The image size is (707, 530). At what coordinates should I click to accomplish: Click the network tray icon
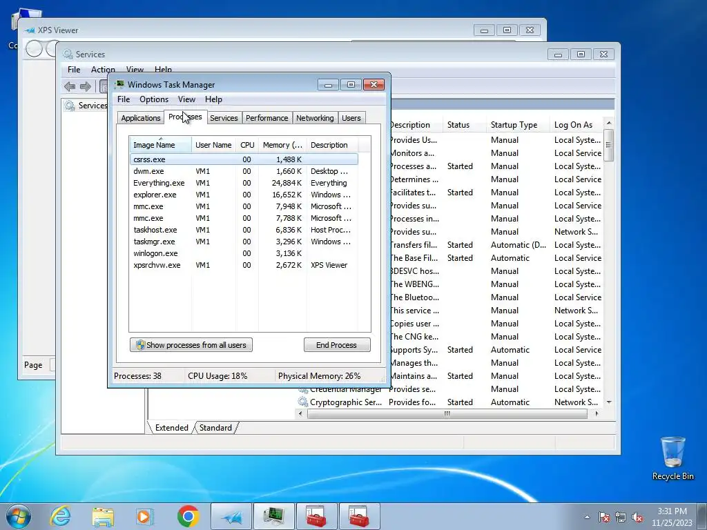tap(621, 517)
